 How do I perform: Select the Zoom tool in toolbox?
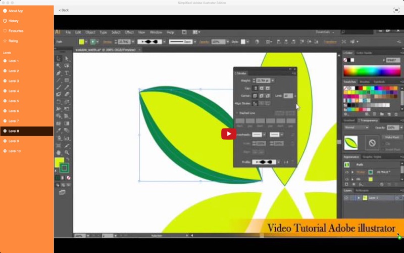pos(67,152)
